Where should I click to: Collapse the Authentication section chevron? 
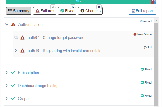(7, 25)
